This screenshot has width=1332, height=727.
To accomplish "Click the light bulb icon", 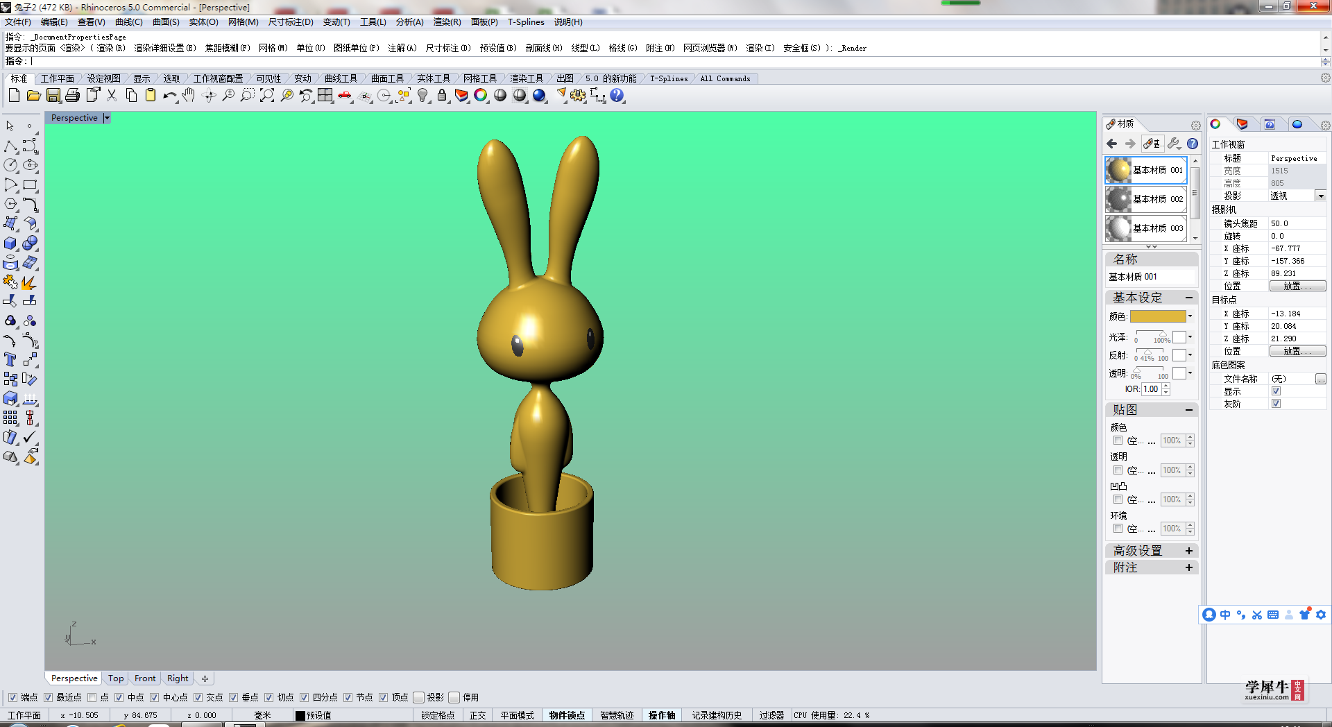I will click(x=422, y=96).
